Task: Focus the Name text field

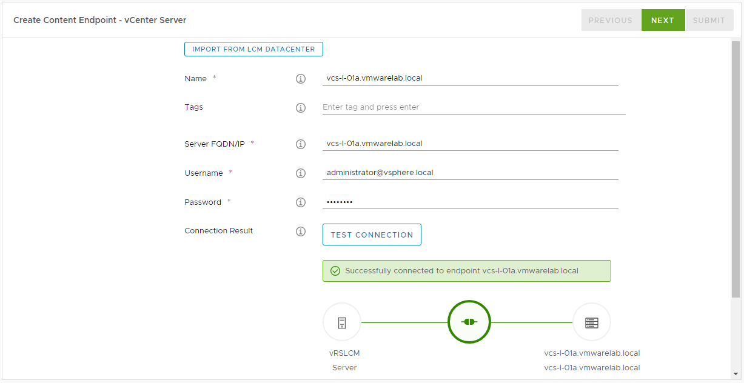Action: click(470, 78)
